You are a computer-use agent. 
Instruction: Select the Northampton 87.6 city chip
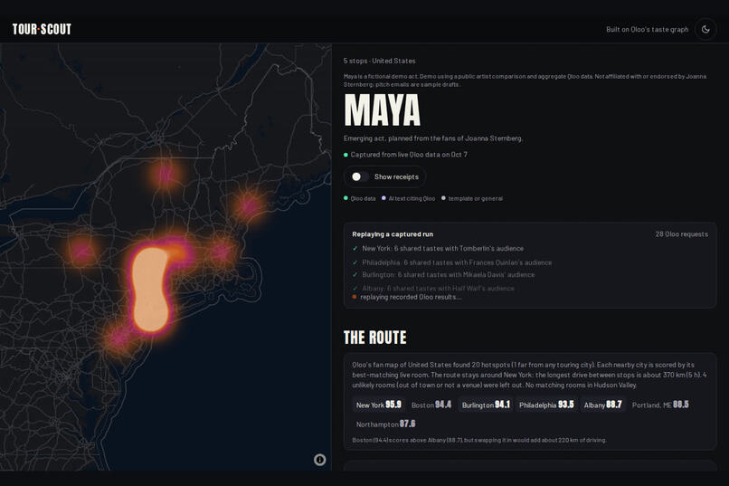point(385,424)
